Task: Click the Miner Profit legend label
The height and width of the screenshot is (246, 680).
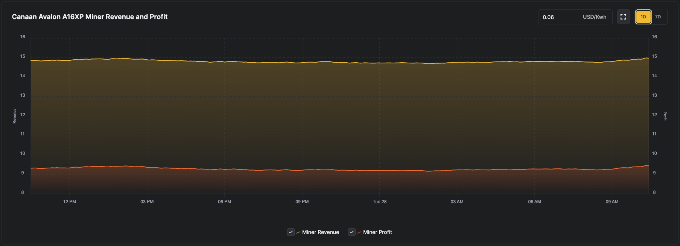Action: click(377, 232)
